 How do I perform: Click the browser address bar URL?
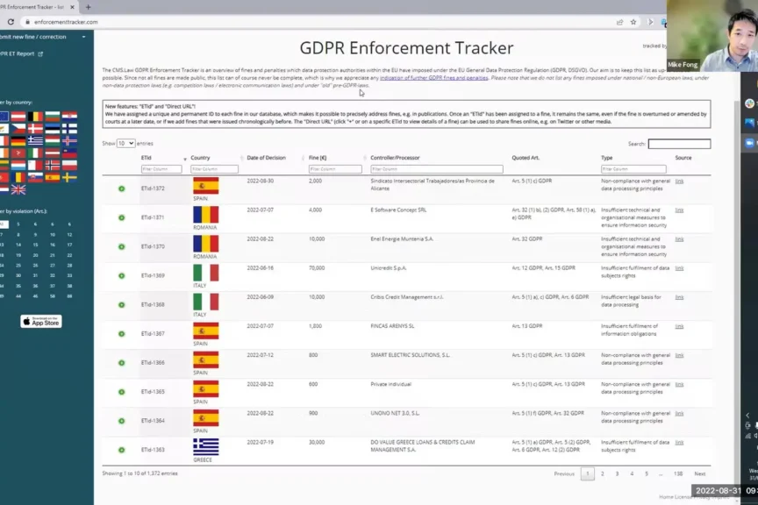coord(66,22)
